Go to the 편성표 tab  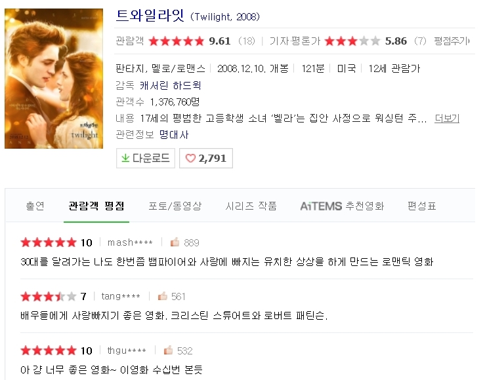(421, 206)
